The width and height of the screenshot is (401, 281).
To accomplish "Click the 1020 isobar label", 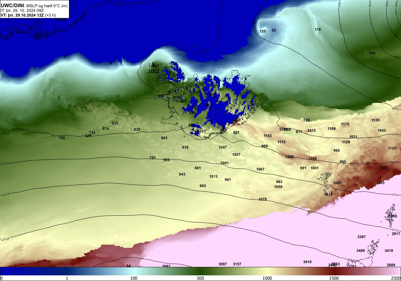I will [x=6, y=239].
